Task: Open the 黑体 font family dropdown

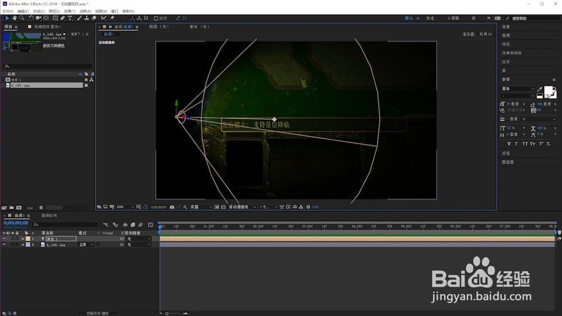Action: coord(518,89)
